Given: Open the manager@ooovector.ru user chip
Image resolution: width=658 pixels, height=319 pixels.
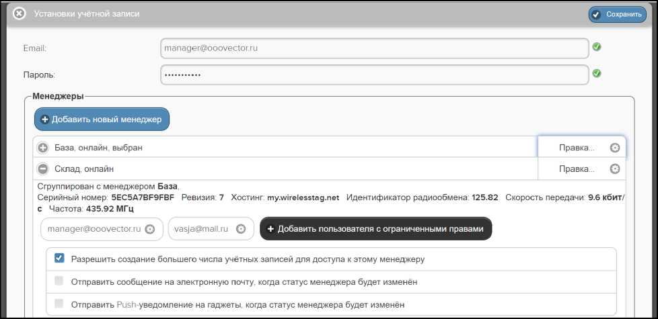Looking at the screenshot, I should (102, 229).
